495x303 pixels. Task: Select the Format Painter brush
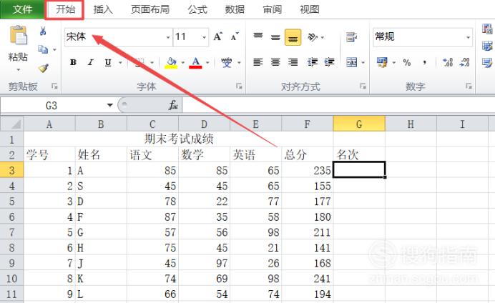coord(43,68)
